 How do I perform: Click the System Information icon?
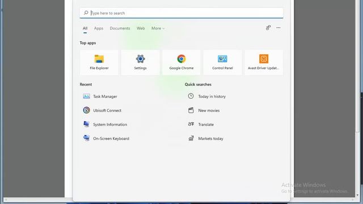[x=86, y=124]
